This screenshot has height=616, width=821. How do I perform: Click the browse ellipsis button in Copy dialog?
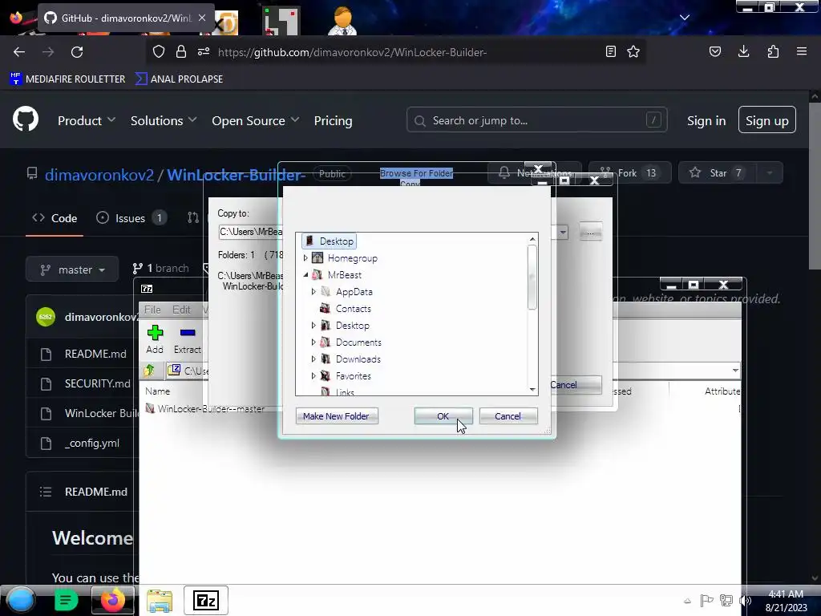[591, 232]
